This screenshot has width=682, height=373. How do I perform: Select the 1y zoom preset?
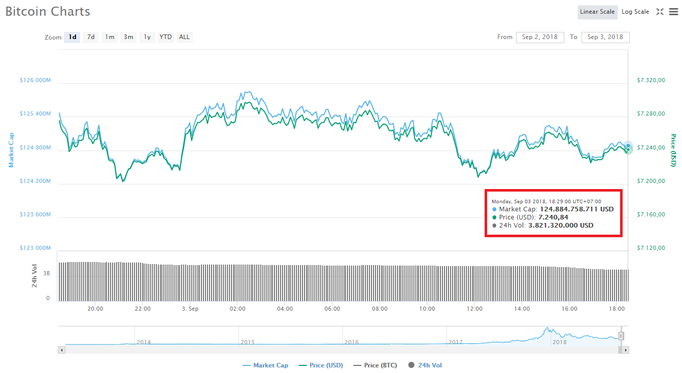coord(147,37)
